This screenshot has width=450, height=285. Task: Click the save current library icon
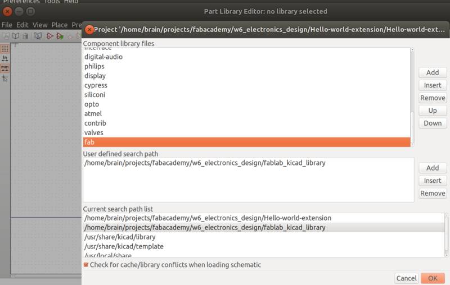coord(6,36)
